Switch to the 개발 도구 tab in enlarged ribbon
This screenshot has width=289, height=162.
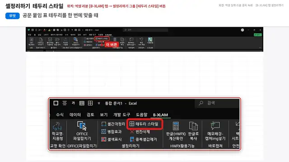pos(121,115)
